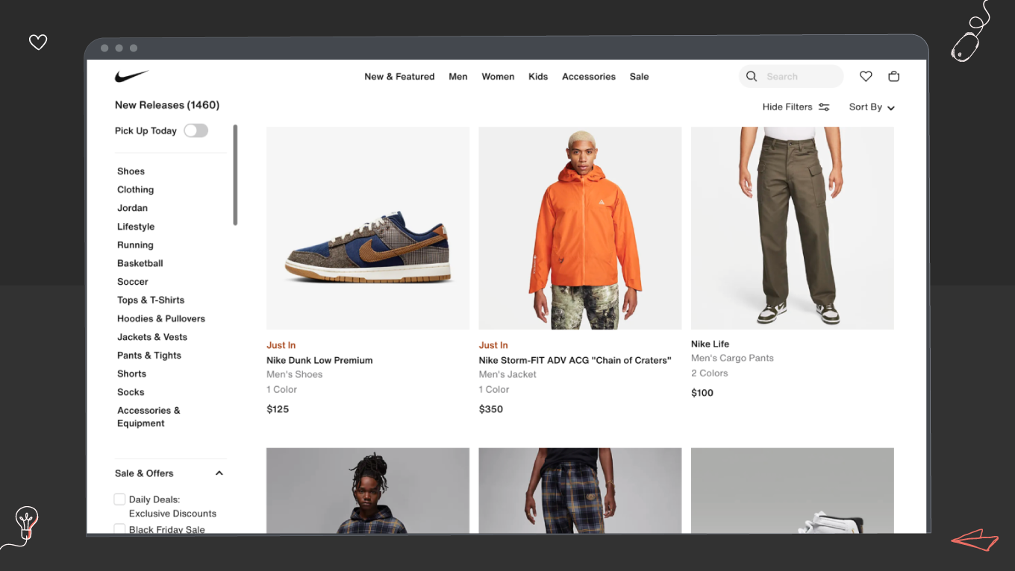Open the Women navigation menu

coord(497,76)
